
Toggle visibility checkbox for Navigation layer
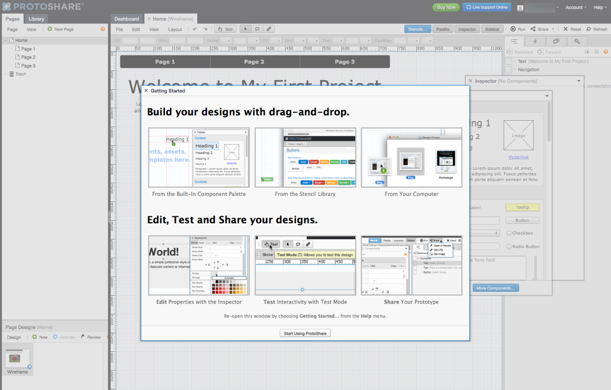pyautogui.click(x=509, y=70)
